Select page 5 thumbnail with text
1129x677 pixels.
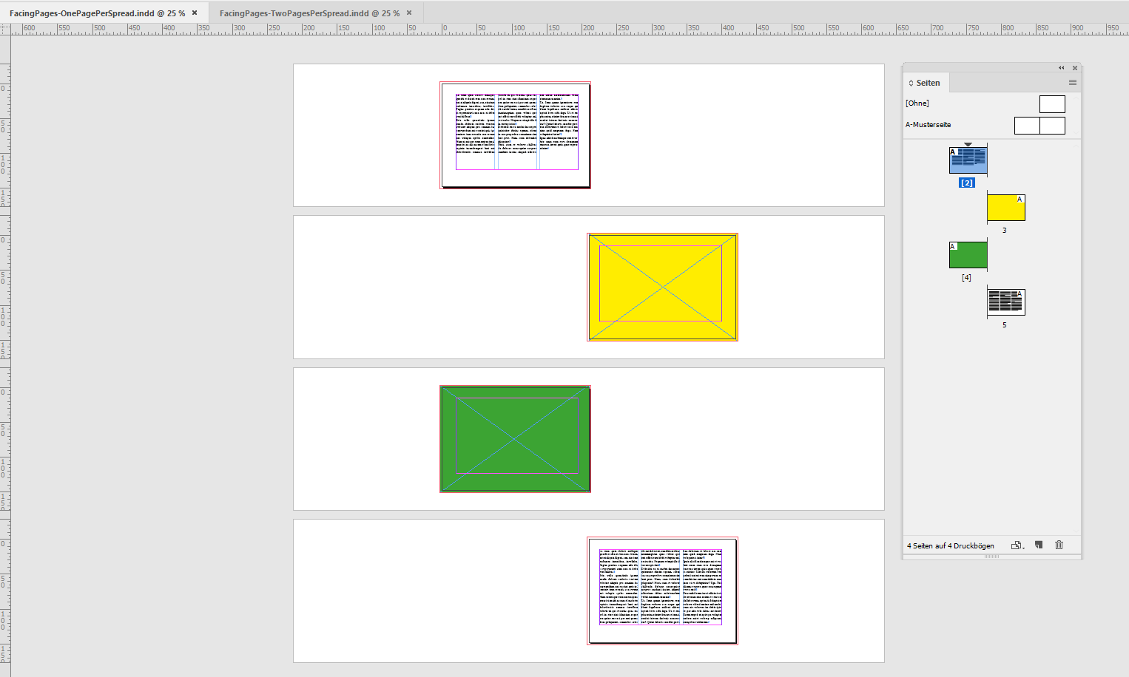point(1006,302)
